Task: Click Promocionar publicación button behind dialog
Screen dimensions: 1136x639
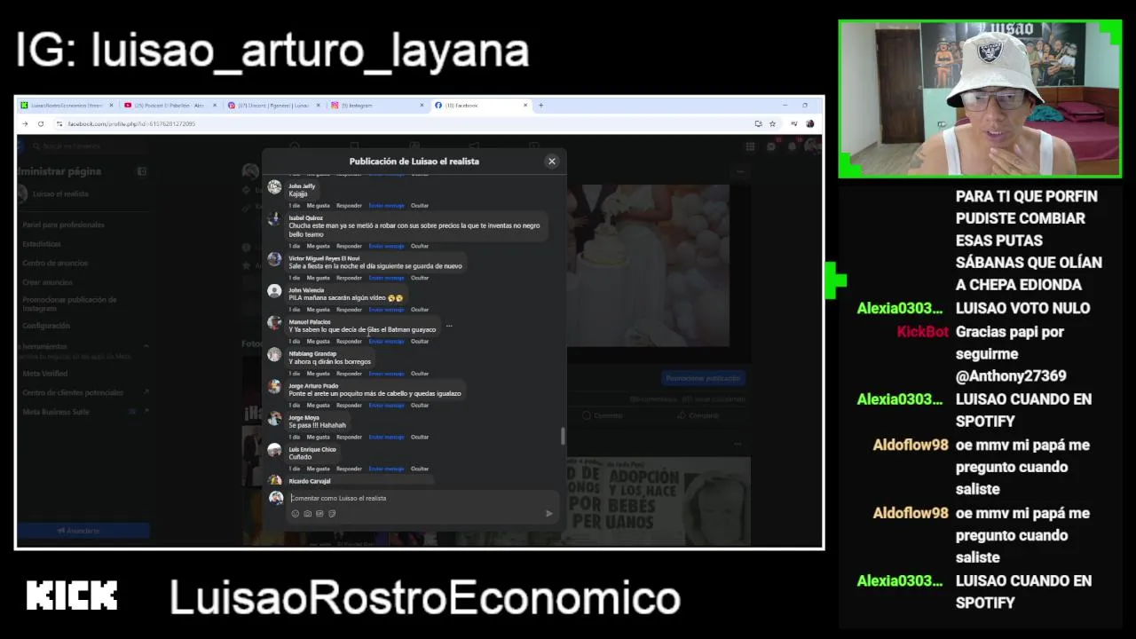Action: [x=703, y=378]
